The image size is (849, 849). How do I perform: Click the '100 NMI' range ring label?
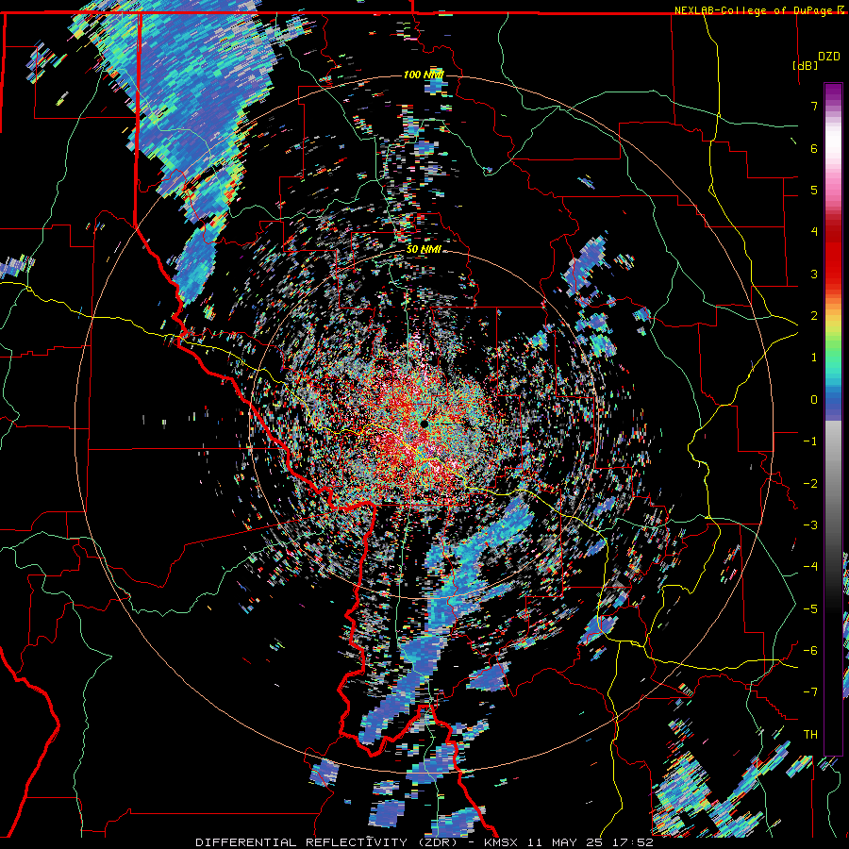coord(424,75)
